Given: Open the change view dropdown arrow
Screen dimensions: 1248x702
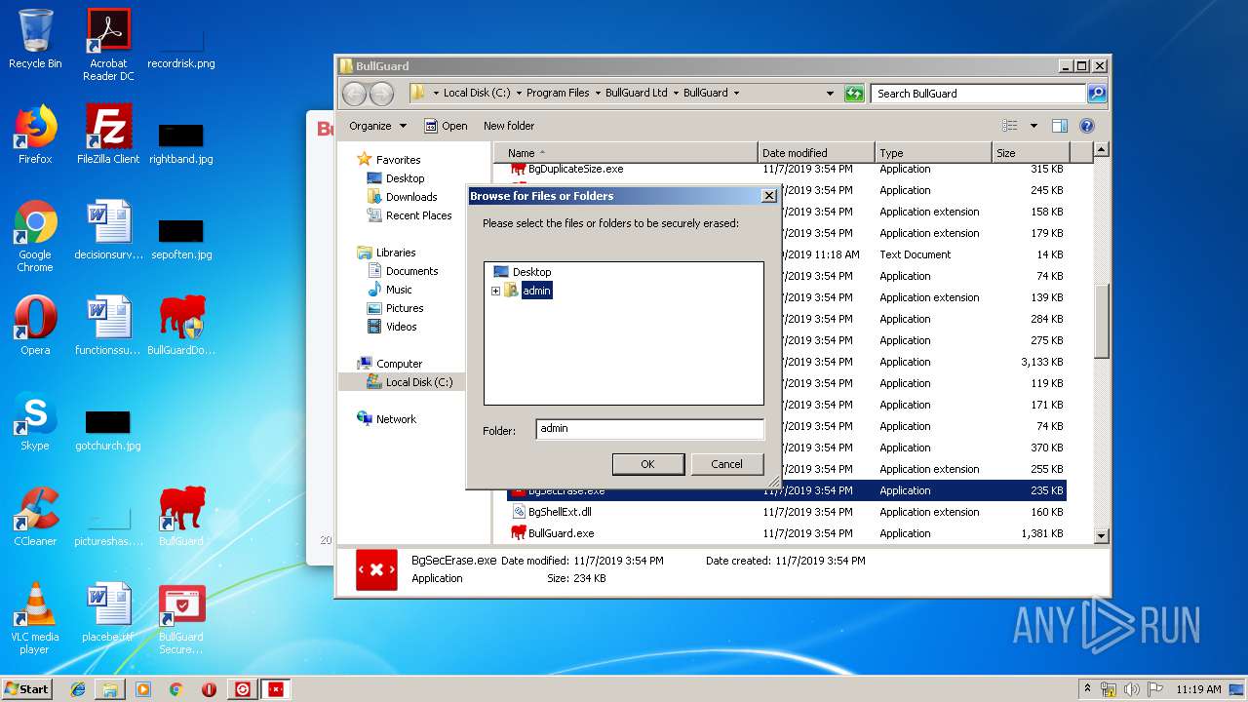Looking at the screenshot, I should (1033, 126).
